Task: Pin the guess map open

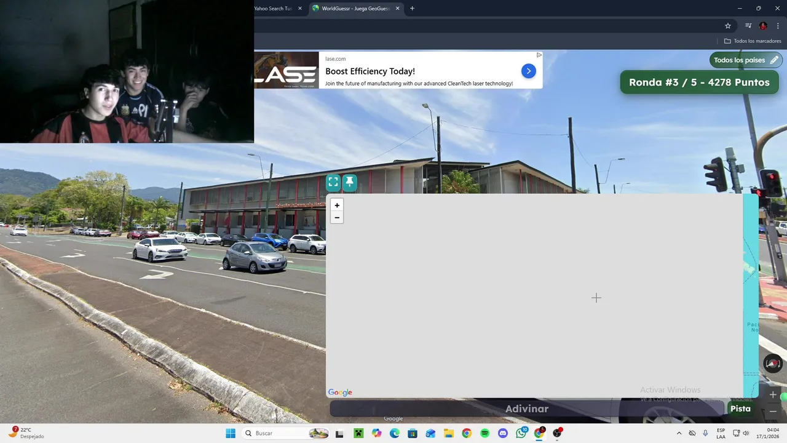Action: [349, 182]
